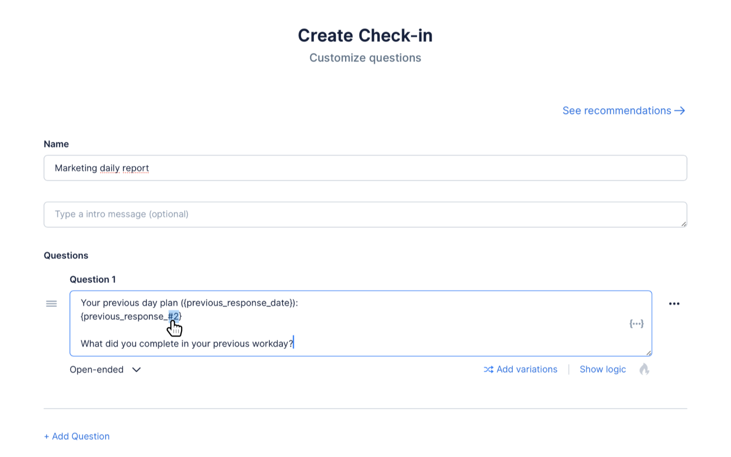
Task: Click the shuffle icon next to Add variations
Action: click(488, 370)
